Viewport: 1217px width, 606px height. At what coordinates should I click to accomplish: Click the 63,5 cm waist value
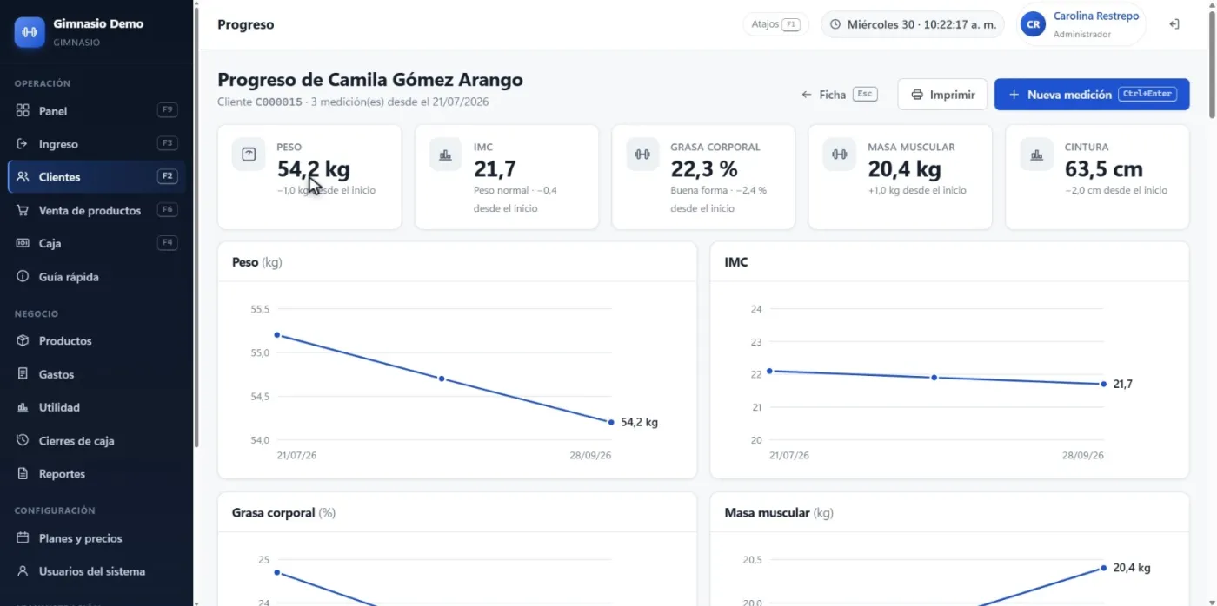click(1103, 169)
